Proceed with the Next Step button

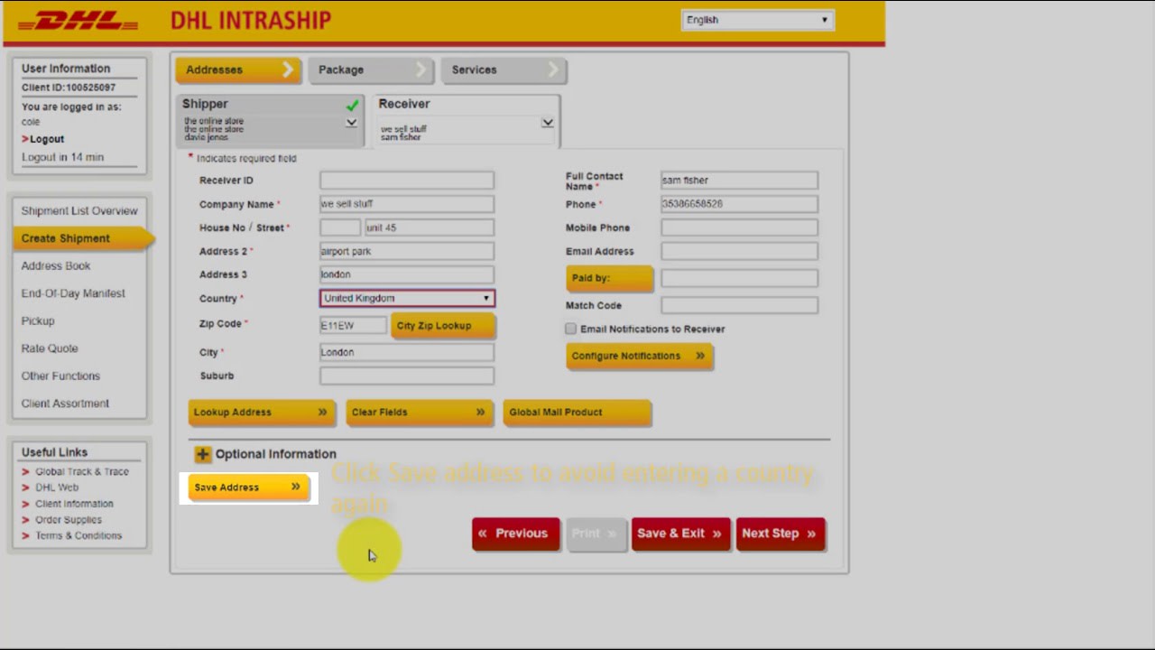pos(781,534)
